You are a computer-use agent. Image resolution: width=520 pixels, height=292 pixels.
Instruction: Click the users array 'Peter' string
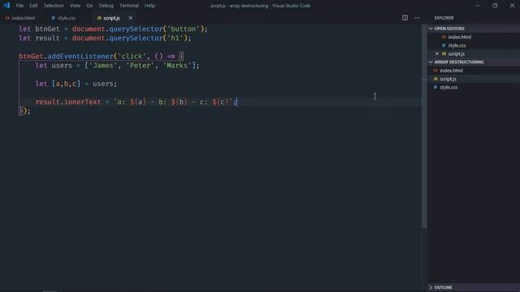click(140, 66)
